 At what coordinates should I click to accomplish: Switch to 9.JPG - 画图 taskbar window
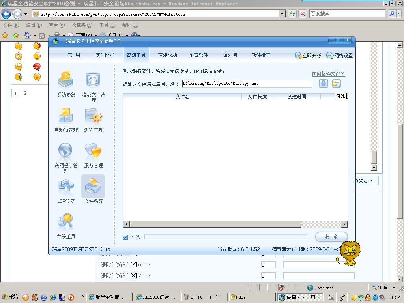pyautogui.click(x=205, y=297)
